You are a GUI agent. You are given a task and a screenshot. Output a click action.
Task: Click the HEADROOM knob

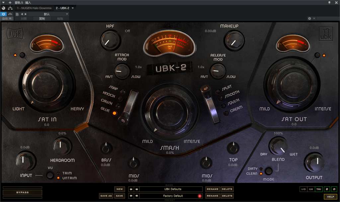(62, 146)
